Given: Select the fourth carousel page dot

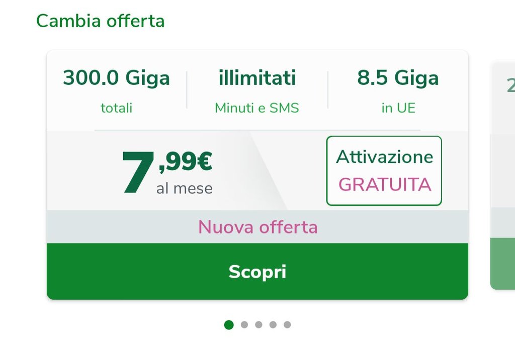Looking at the screenshot, I should pyautogui.click(x=273, y=325).
